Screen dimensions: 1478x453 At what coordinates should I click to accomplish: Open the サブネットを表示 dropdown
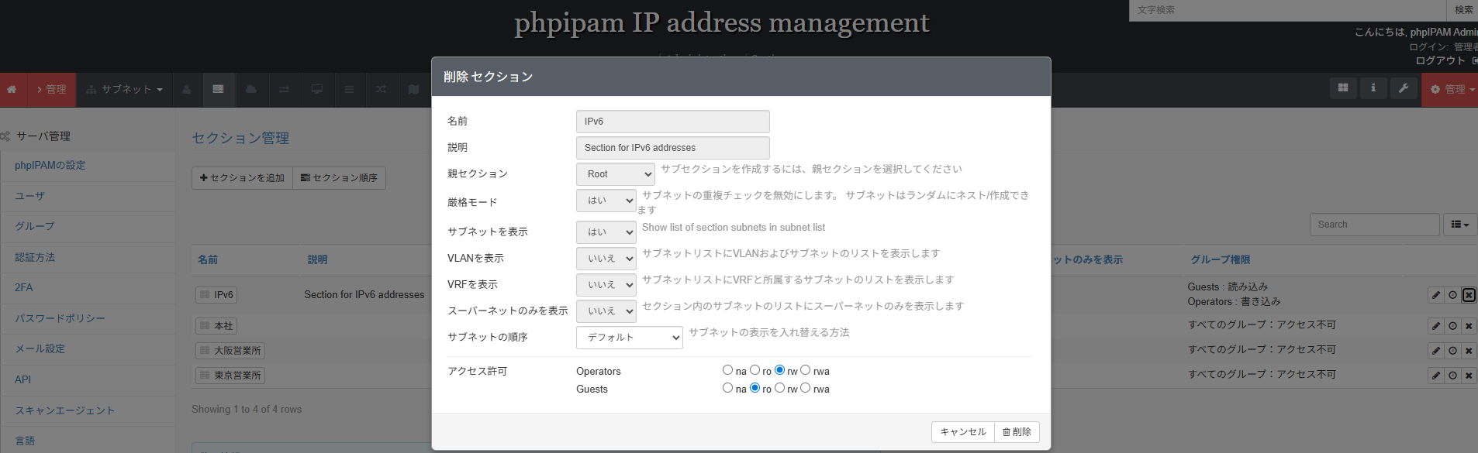pyautogui.click(x=606, y=232)
